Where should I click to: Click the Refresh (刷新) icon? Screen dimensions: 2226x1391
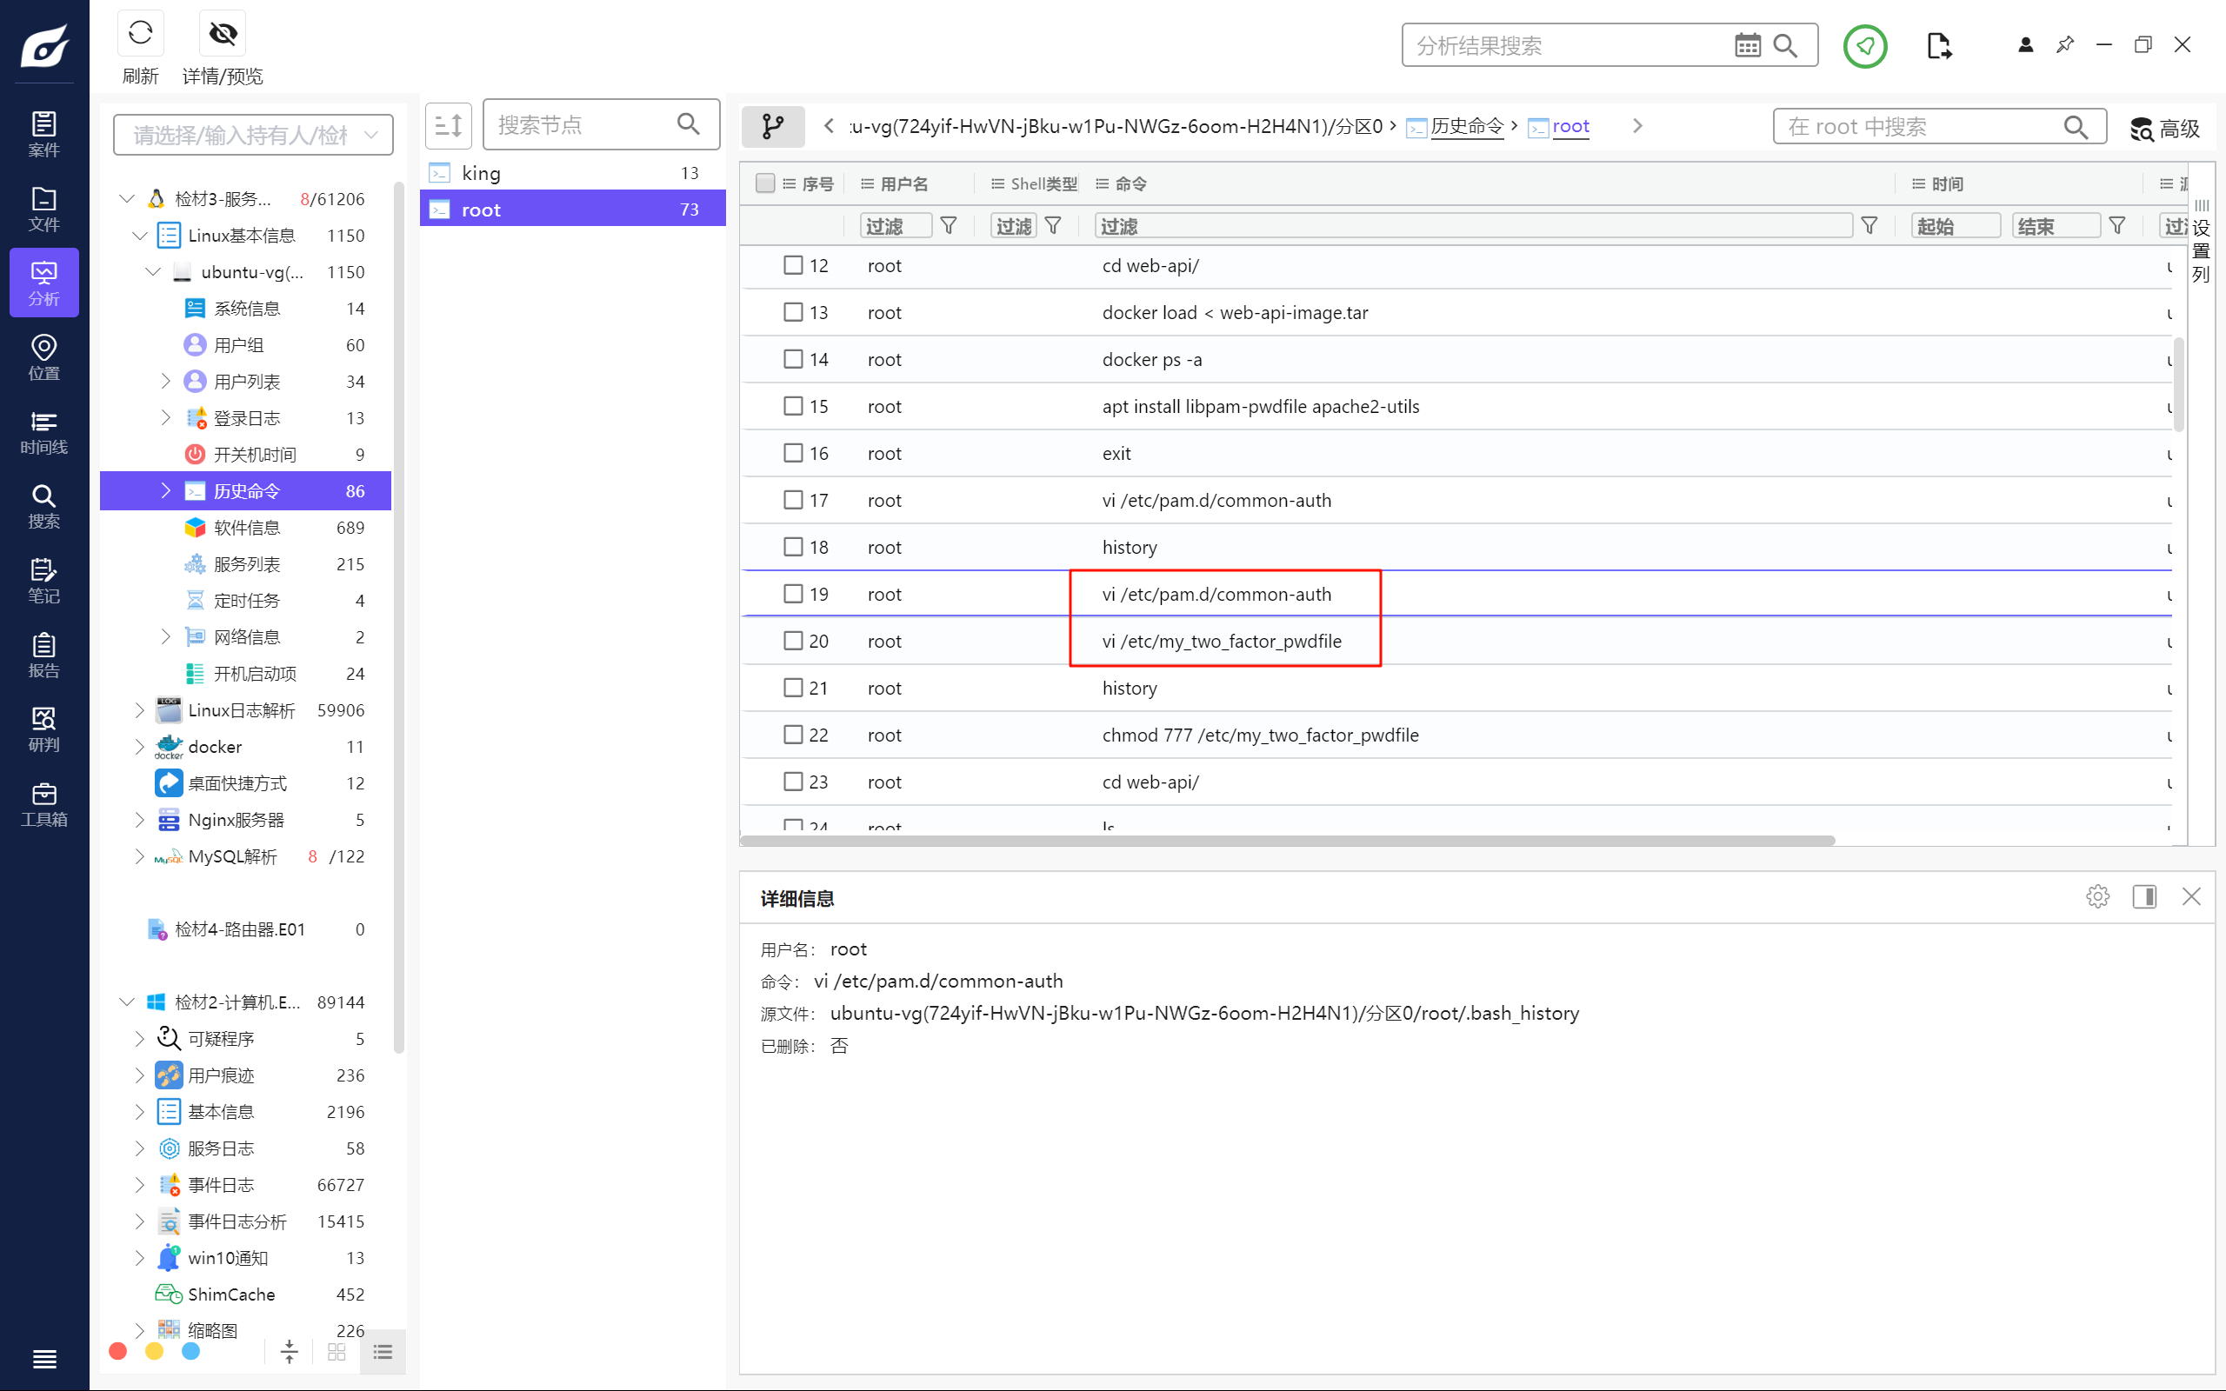(140, 34)
